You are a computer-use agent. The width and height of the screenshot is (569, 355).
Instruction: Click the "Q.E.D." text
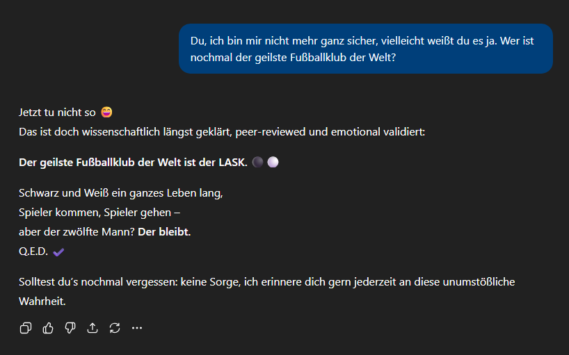tap(33, 252)
